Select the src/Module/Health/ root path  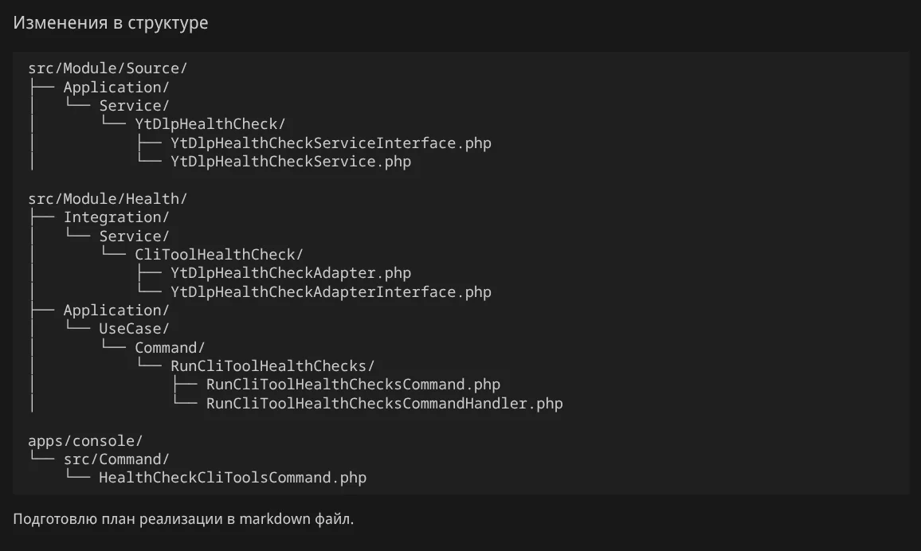click(x=108, y=199)
